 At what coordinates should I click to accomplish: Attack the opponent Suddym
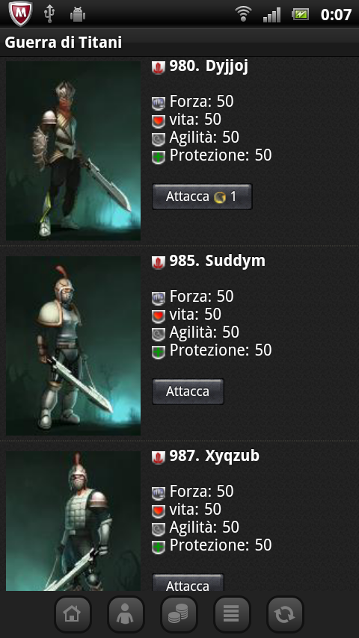click(x=188, y=391)
